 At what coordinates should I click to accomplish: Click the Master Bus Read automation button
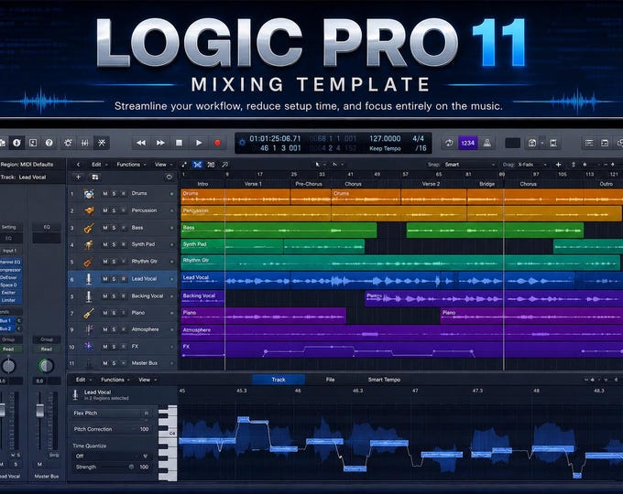pos(47,349)
